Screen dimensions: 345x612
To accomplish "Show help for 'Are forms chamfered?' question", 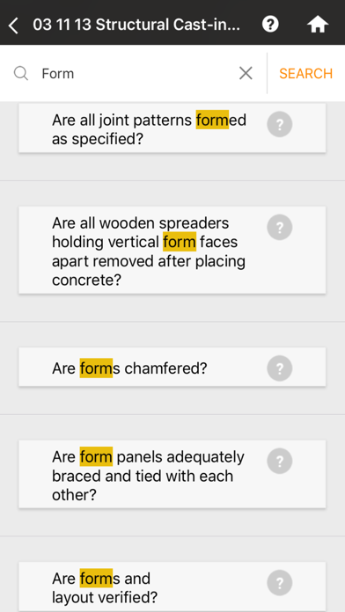I will tap(279, 368).
